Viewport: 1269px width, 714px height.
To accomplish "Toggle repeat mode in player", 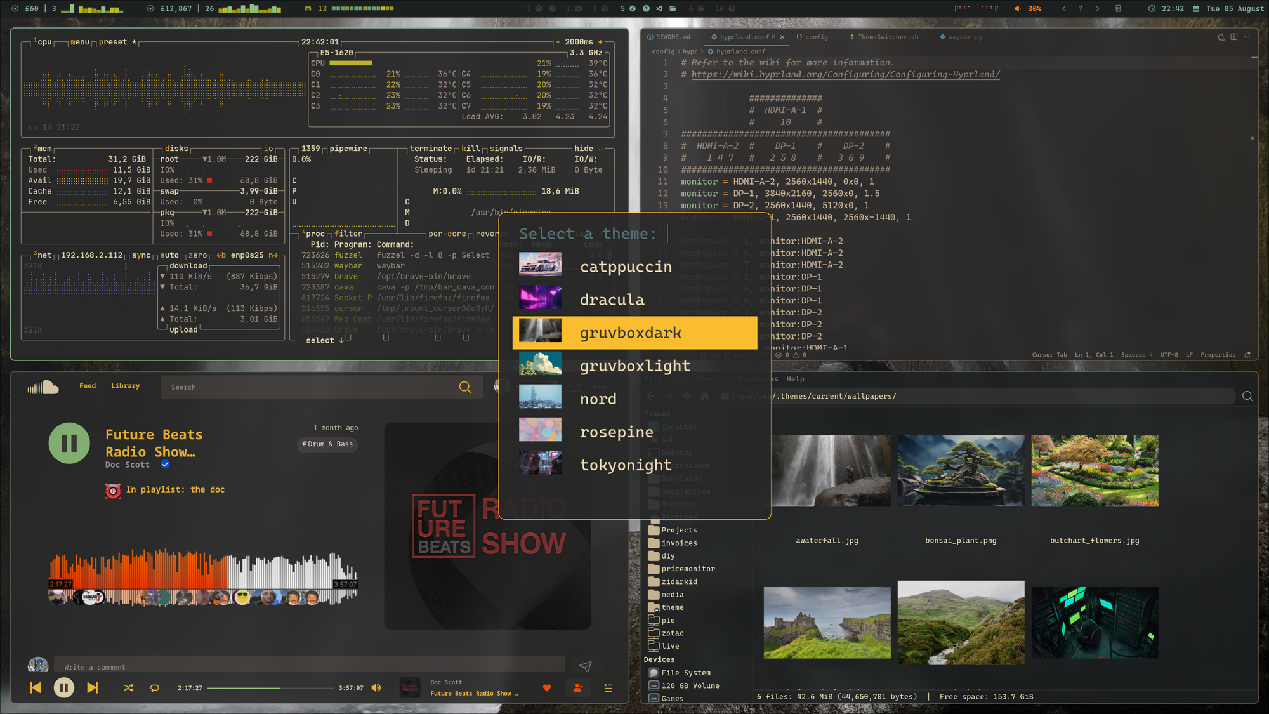I will coord(154,688).
